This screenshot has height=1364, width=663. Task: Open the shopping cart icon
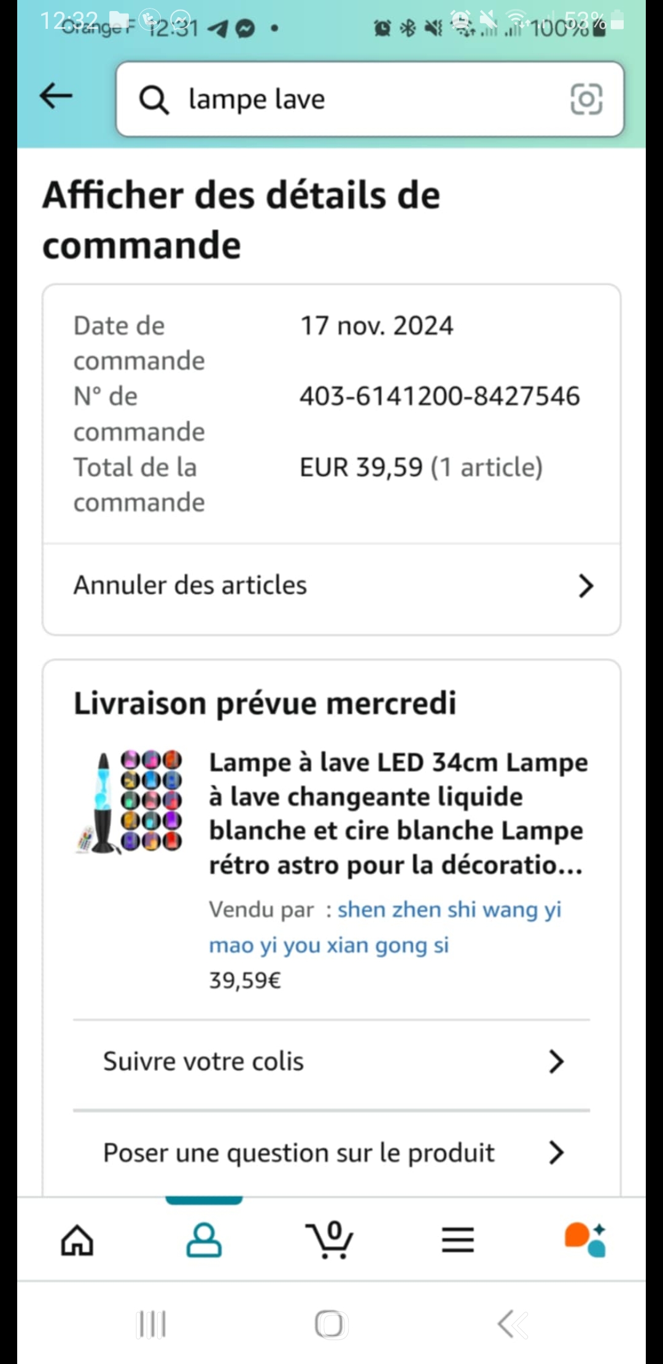(x=330, y=1240)
